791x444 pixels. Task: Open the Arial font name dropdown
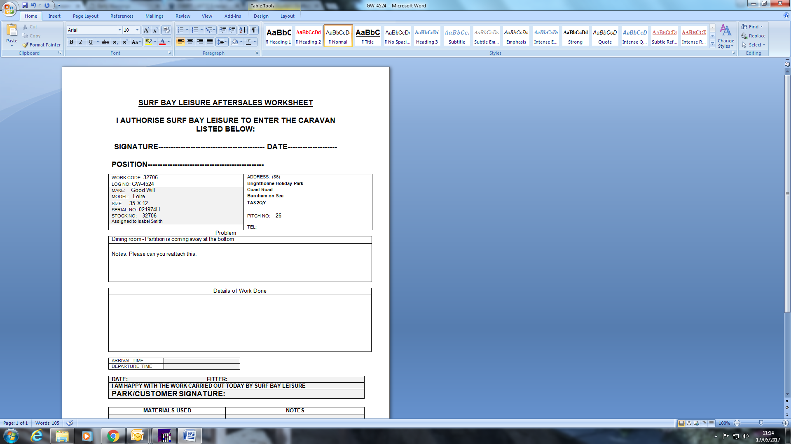[119, 30]
